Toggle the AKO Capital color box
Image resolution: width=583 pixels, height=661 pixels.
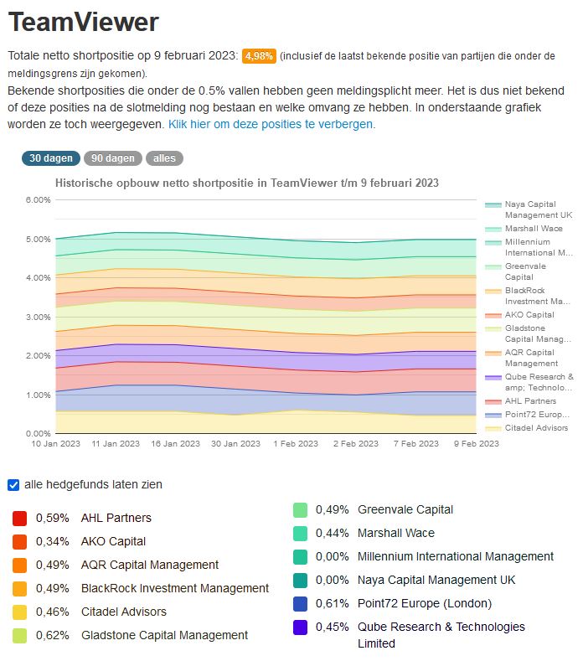point(20,541)
